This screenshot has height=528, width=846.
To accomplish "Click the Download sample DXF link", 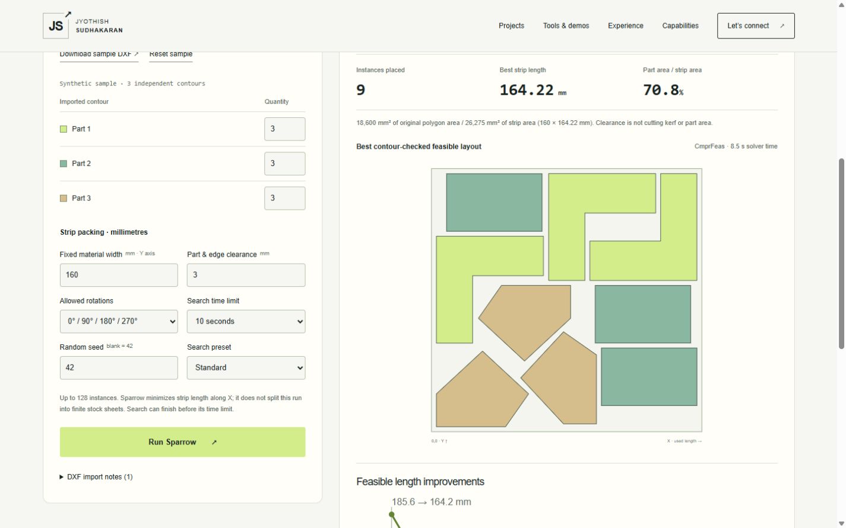I will pos(99,55).
